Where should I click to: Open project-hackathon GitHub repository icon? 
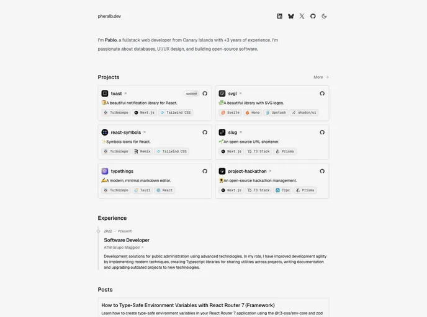(x=322, y=171)
